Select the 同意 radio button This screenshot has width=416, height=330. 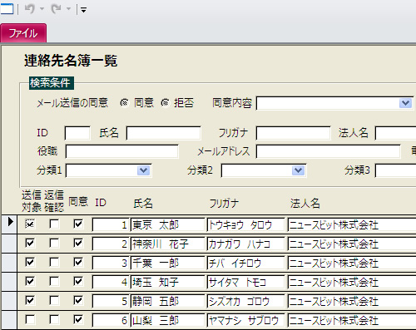click(125, 103)
